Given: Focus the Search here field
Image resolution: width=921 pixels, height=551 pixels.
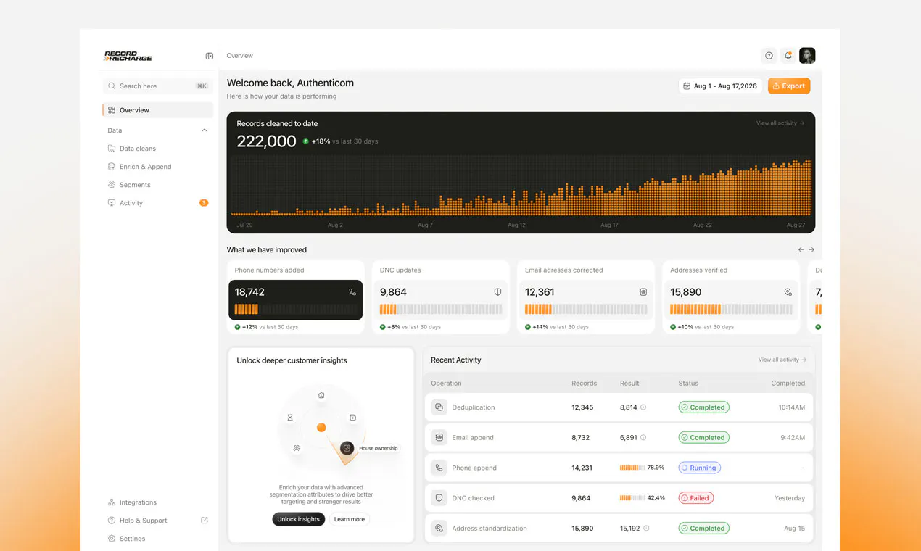Looking at the screenshot, I should (158, 86).
